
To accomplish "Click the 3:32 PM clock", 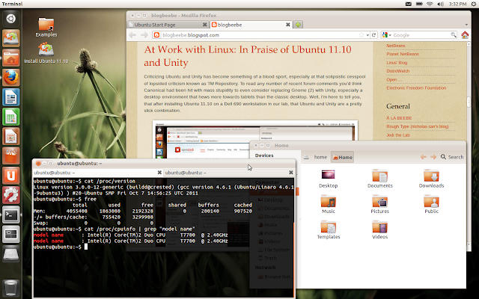I will (x=457, y=4).
